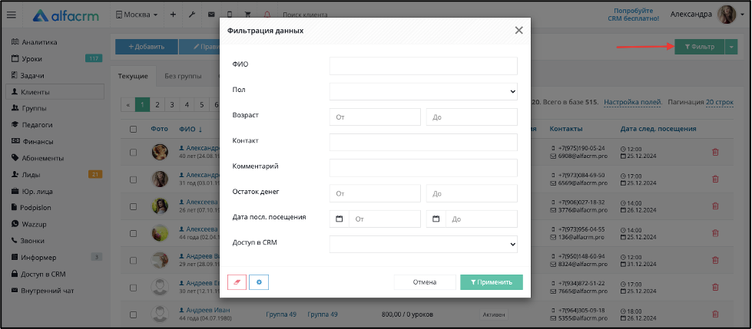
Task: Expand the Пол dropdown
Action: (x=423, y=91)
